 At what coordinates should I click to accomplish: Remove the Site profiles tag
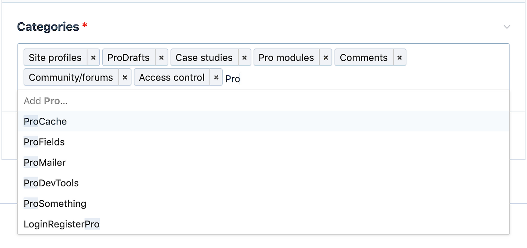(93, 57)
